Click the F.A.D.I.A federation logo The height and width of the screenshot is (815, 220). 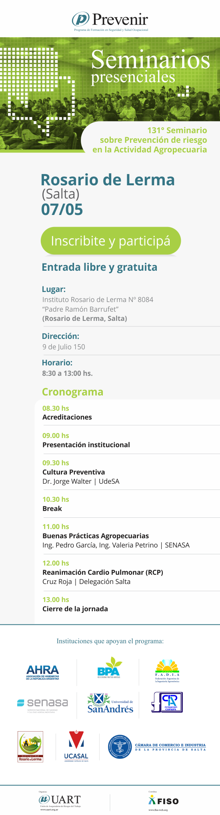point(167,671)
